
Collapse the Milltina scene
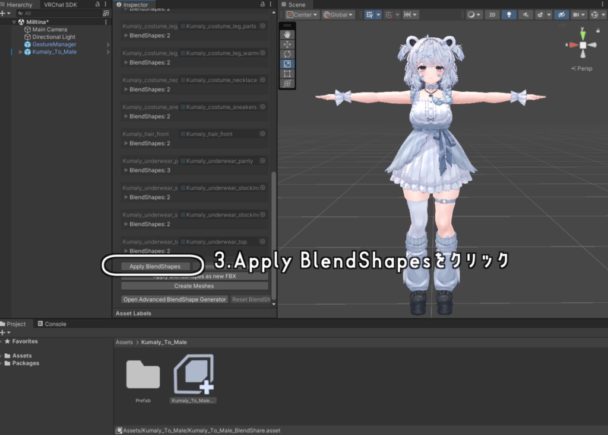coord(14,22)
